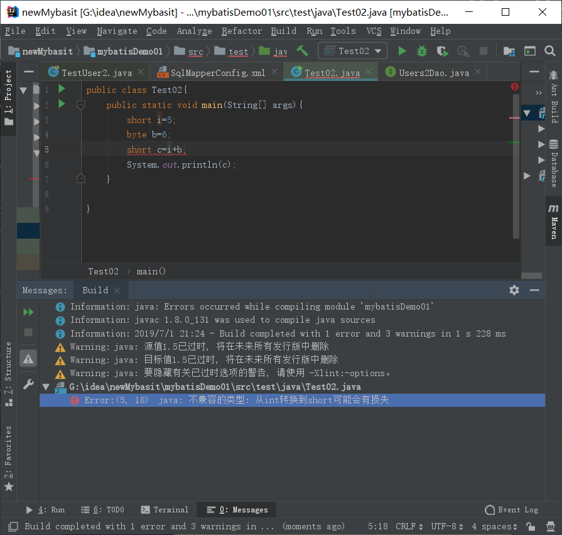This screenshot has width=562, height=535.
Task: Open the File menu
Action: pos(15,31)
